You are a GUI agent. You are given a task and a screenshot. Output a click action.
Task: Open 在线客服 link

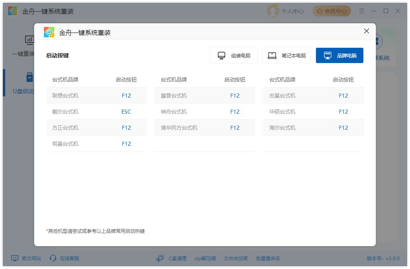click(70, 258)
